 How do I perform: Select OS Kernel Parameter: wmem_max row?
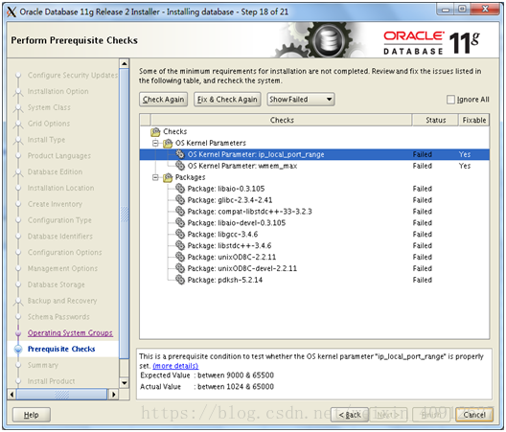coord(314,166)
